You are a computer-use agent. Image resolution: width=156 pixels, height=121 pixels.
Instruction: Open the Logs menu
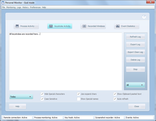click(x=19, y=7)
